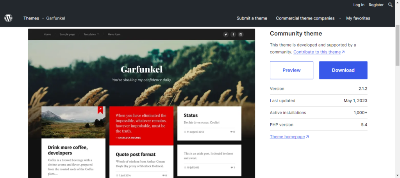Click PHP version value 5.4
This screenshot has height=178, width=400.
pos(364,125)
